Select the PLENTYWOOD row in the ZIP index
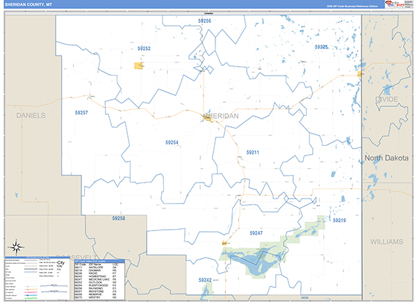Image resolution: width=417 pixels, height=302 pixels. click(x=99, y=285)
